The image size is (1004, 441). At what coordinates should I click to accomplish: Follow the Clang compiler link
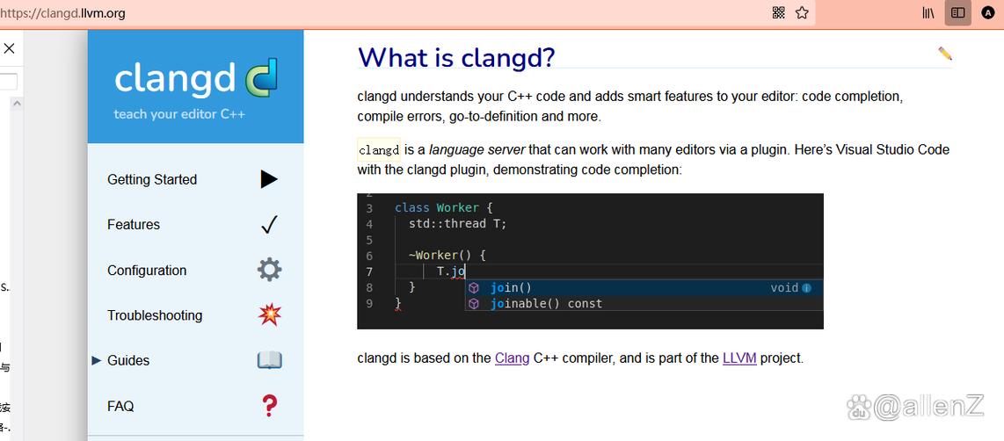512,358
